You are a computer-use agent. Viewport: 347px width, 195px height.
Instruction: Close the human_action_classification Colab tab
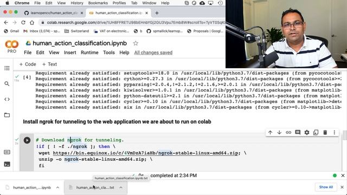(146, 13)
